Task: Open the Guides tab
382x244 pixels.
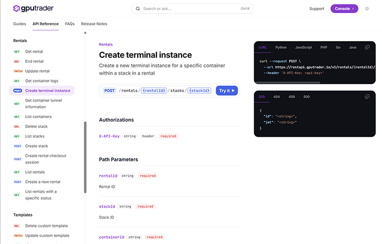Action: tap(19, 24)
